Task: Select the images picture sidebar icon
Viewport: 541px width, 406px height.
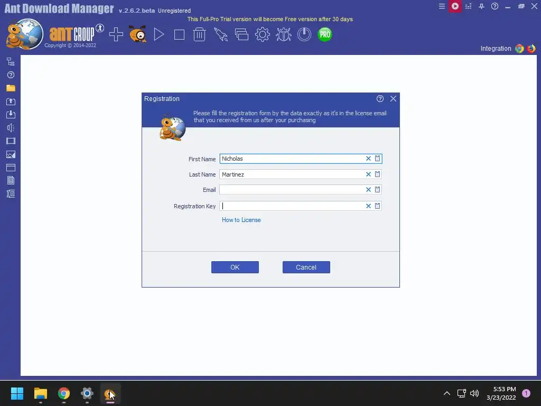Action: coord(11,155)
